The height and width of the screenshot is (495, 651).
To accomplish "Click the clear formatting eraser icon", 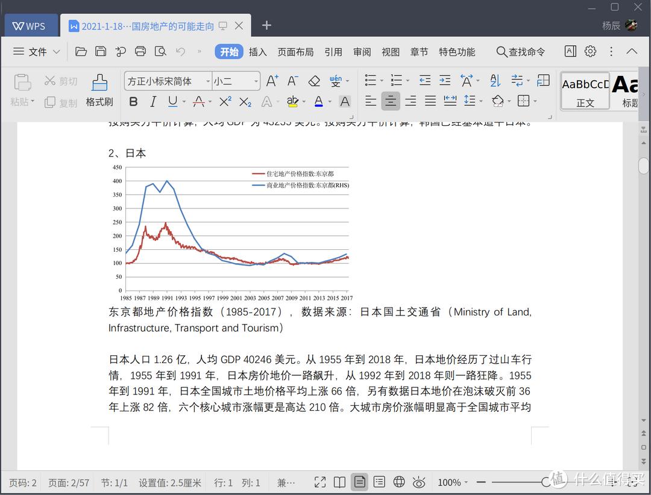I will 314,80.
